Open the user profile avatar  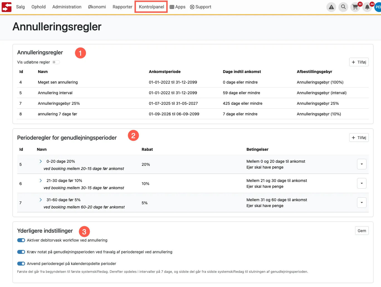[x=378, y=7]
